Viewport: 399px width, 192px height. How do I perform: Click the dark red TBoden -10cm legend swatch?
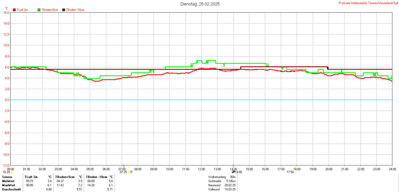pos(64,10)
